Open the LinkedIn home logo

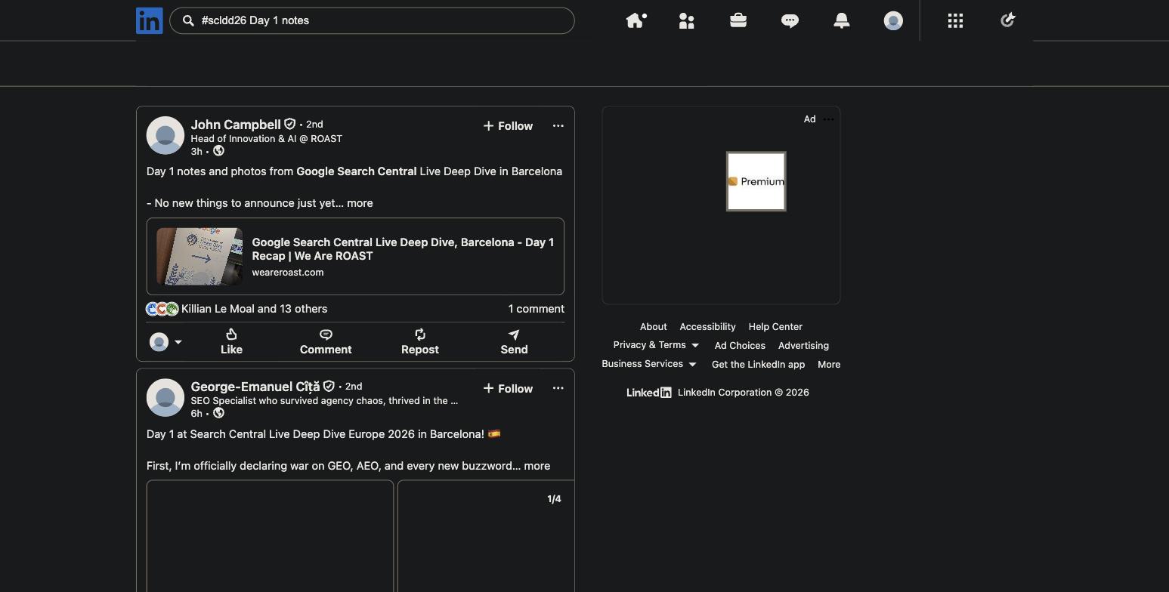point(149,20)
